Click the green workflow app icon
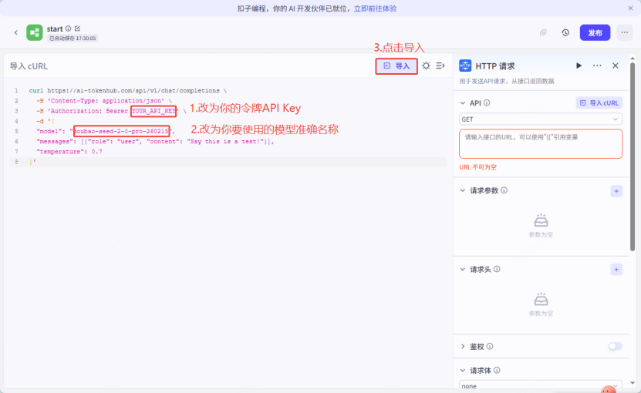 35,32
